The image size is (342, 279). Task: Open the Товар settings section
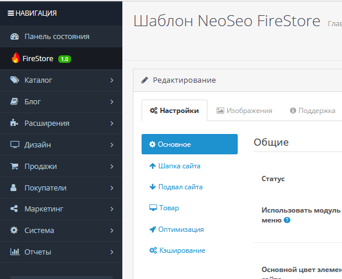click(189, 208)
